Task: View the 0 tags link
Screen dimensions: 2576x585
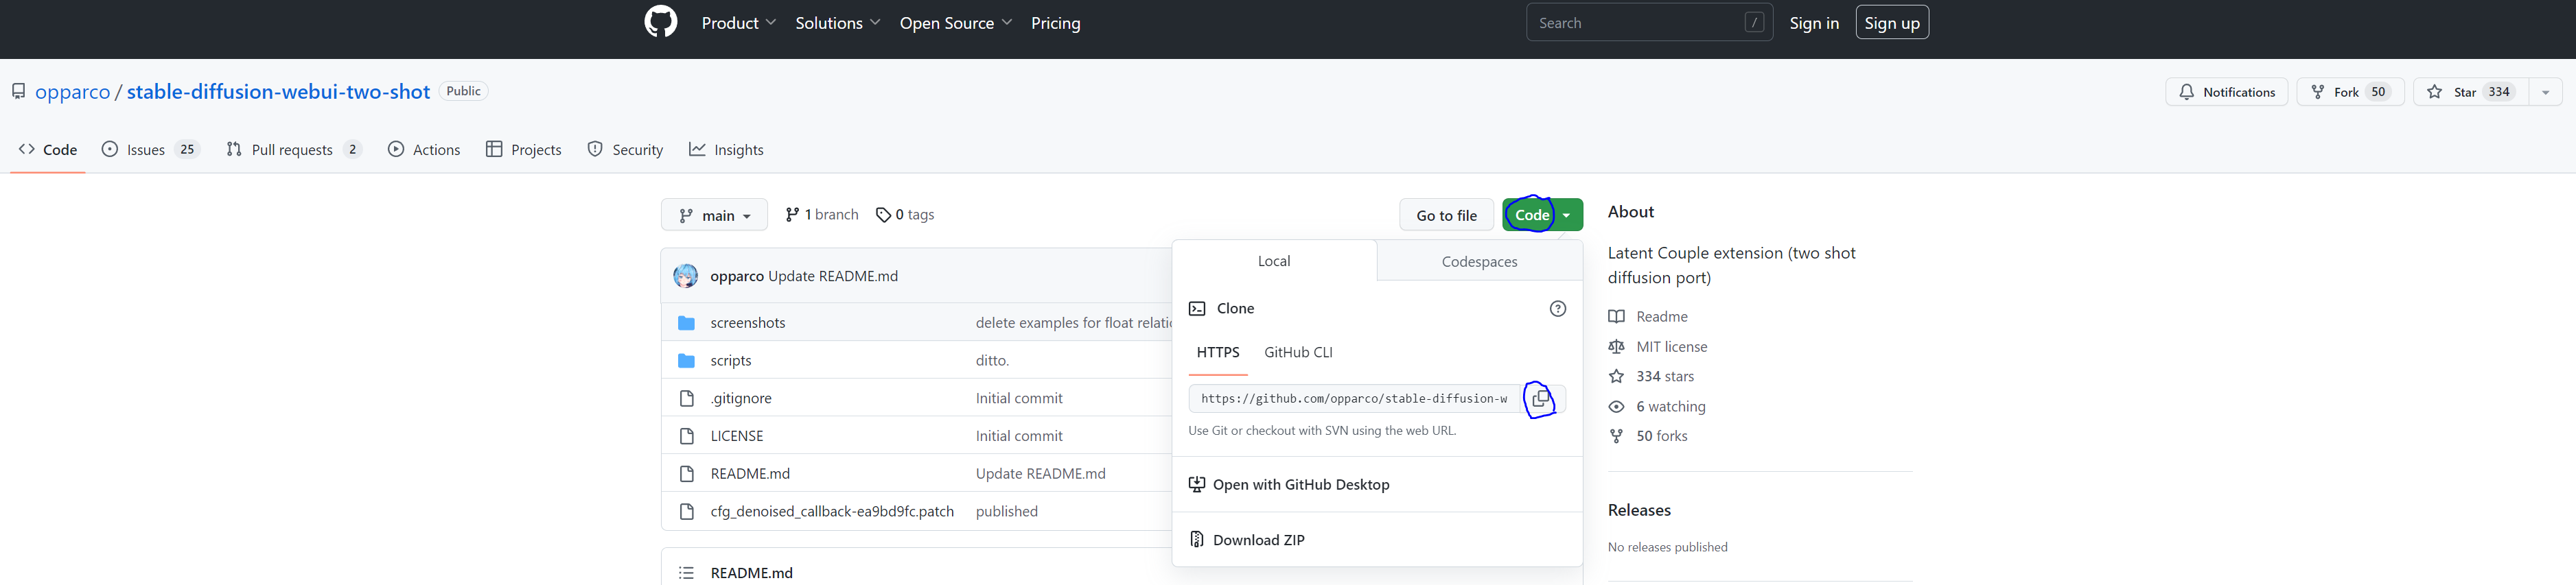Action: coord(905,215)
